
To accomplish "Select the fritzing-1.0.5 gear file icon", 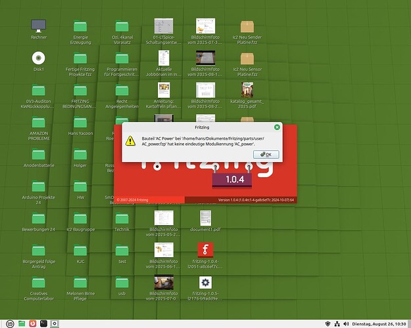I will point(205,282).
